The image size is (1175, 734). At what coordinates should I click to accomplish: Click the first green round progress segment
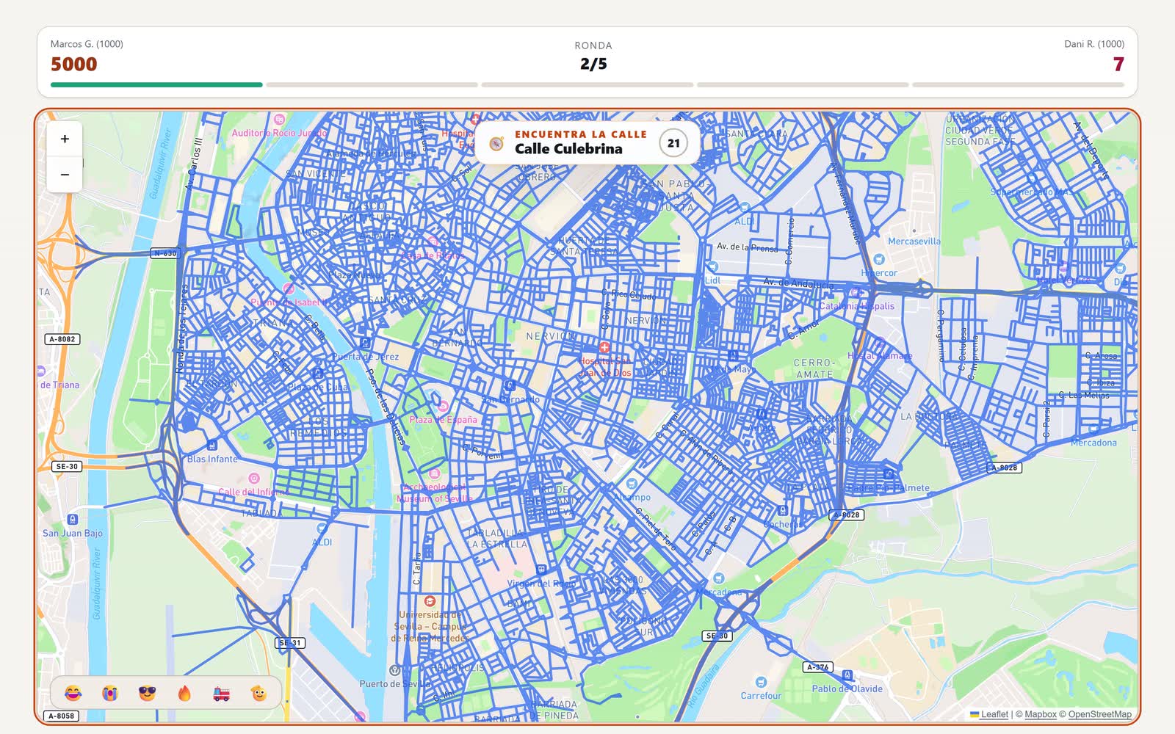pyautogui.click(x=156, y=85)
